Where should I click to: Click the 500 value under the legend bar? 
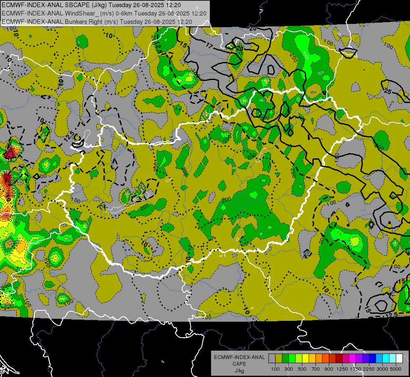pyautogui.click(x=302, y=369)
